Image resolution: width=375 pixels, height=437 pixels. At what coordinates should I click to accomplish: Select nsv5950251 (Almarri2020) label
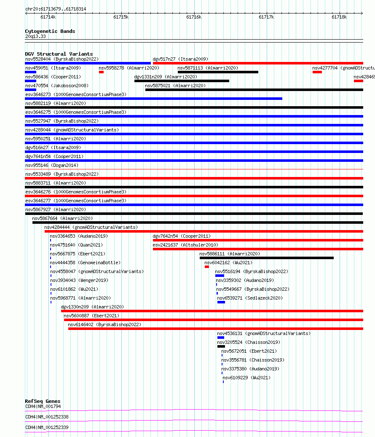(56, 139)
